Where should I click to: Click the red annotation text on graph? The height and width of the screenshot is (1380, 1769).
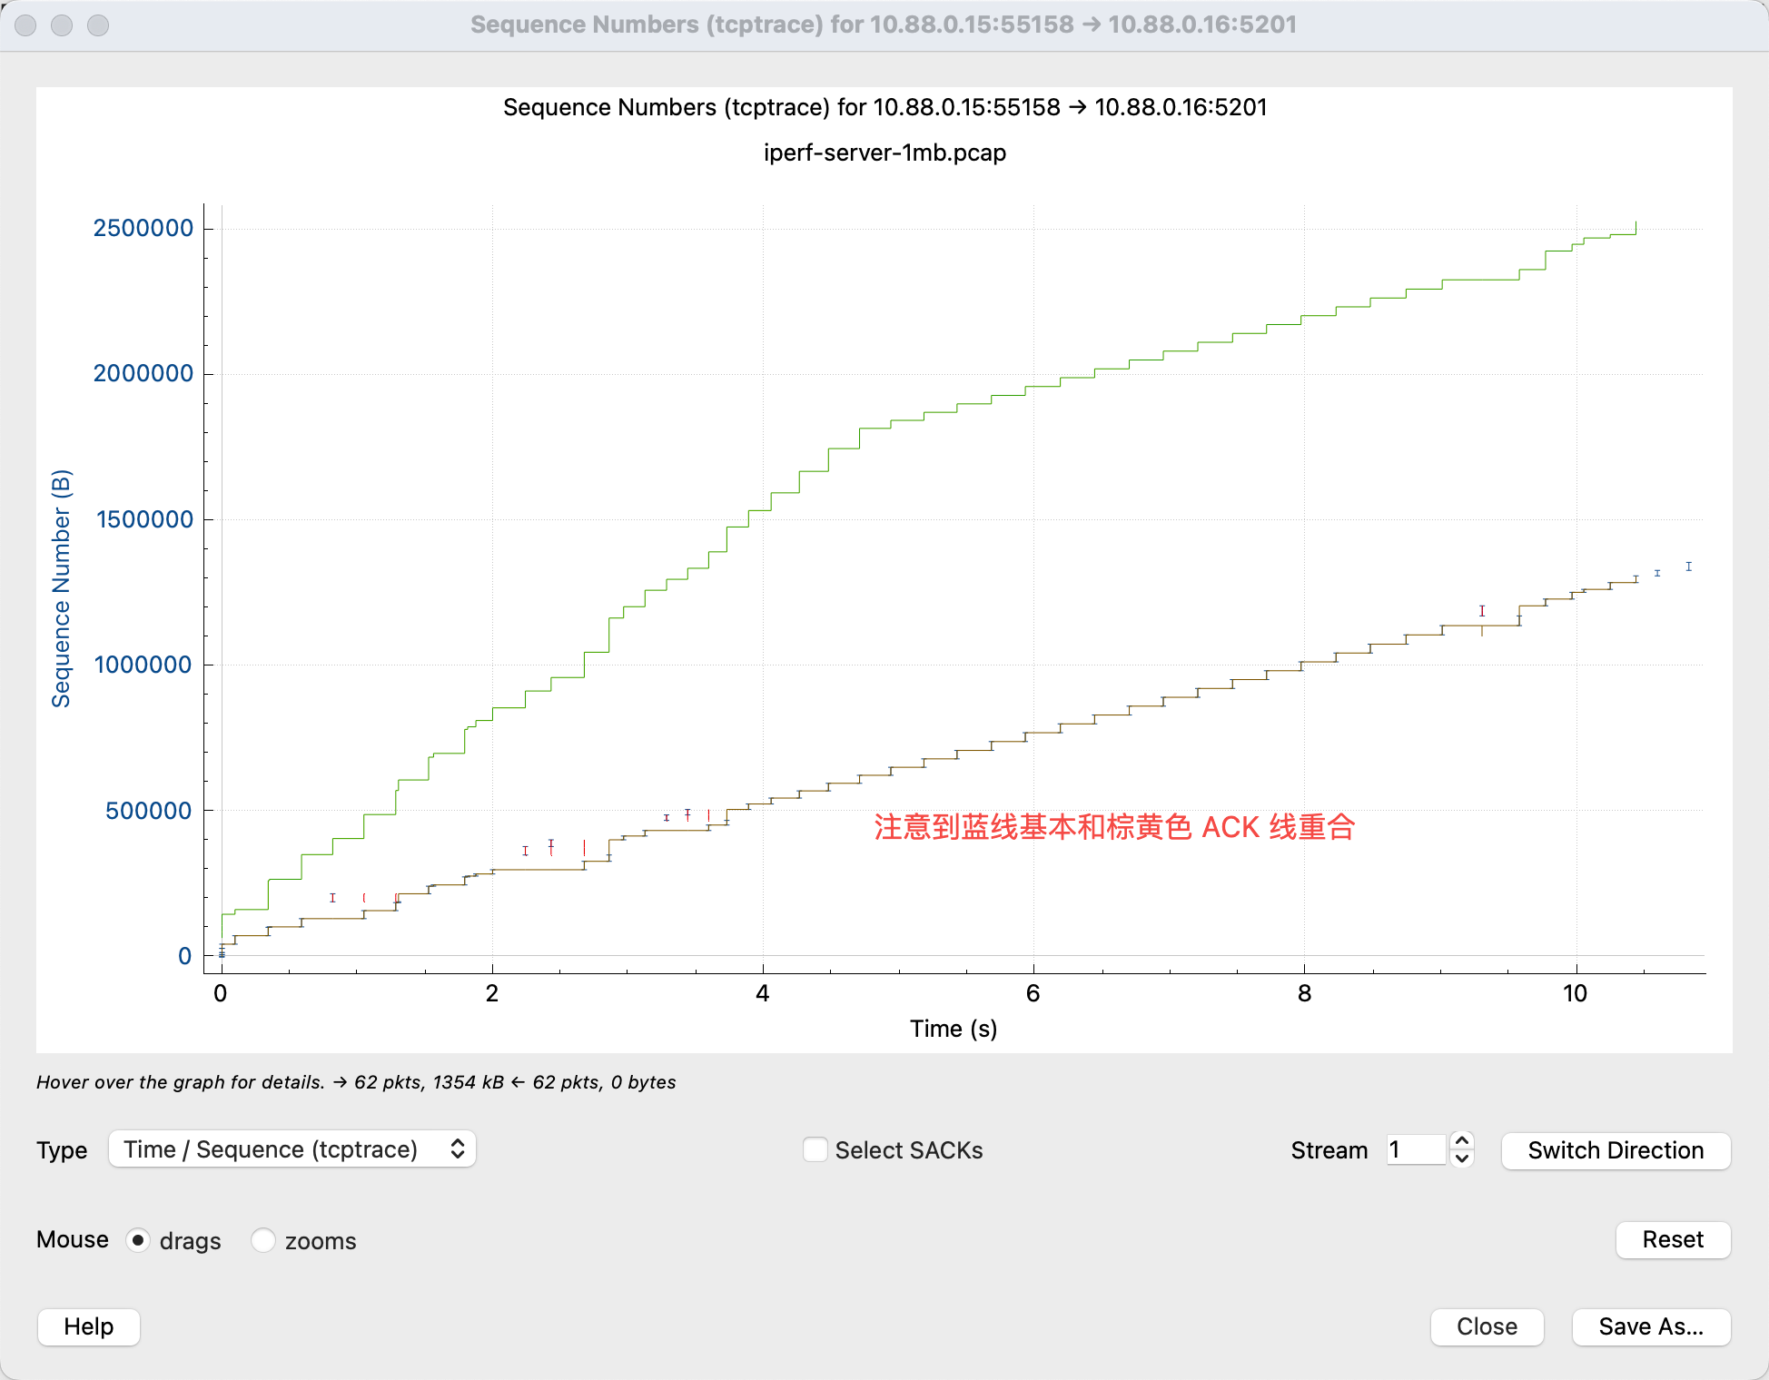pyautogui.click(x=1114, y=827)
